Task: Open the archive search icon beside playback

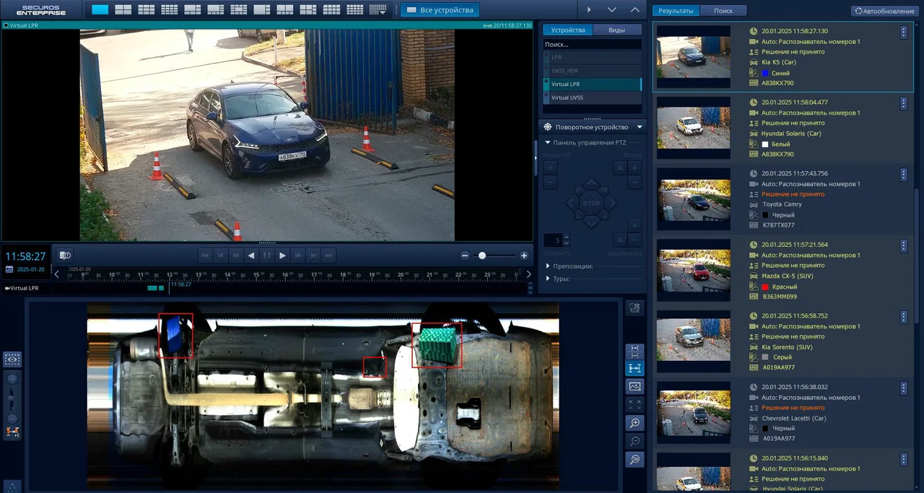Action: point(65,256)
